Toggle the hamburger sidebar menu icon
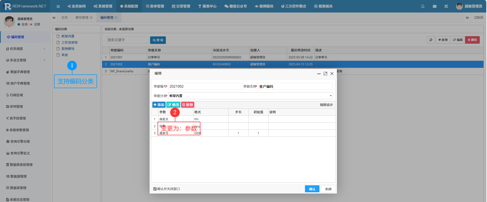Viewport: 487px width, 202px height. pos(58,6)
